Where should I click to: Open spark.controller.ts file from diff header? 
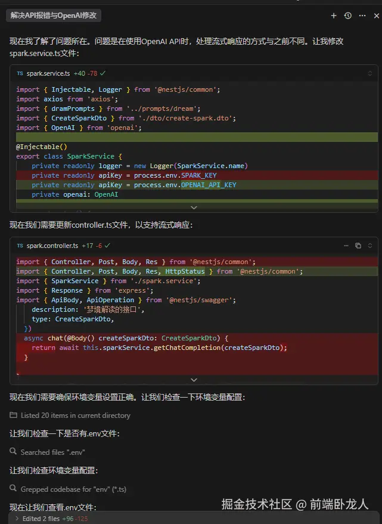tap(52, 246)
